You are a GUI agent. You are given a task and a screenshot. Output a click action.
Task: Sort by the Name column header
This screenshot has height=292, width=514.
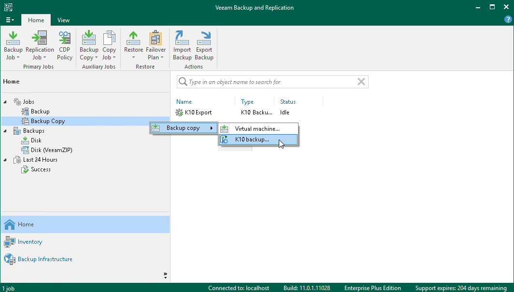(184, 102)
